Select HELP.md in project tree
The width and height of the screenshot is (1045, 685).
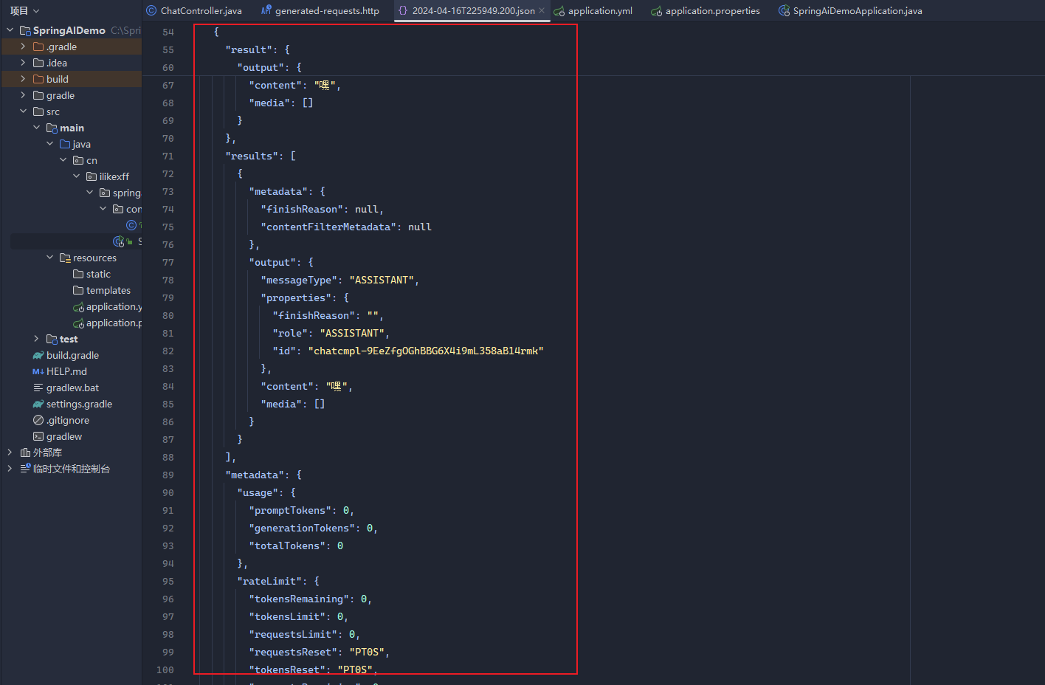(66, 371)
